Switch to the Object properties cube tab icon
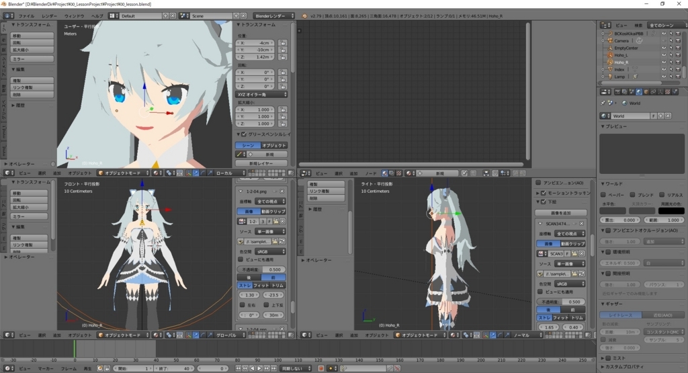The width and height of the screenshot is (688, 373). click(646, 91)
